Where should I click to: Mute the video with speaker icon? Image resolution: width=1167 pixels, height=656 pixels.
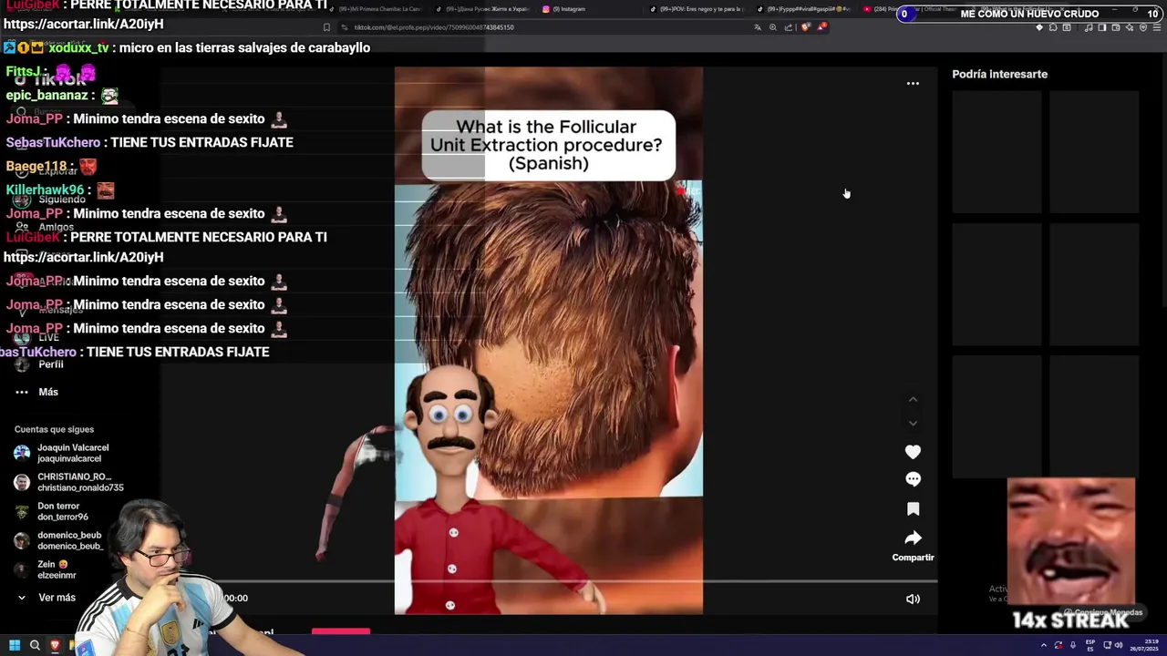[913, 599]
